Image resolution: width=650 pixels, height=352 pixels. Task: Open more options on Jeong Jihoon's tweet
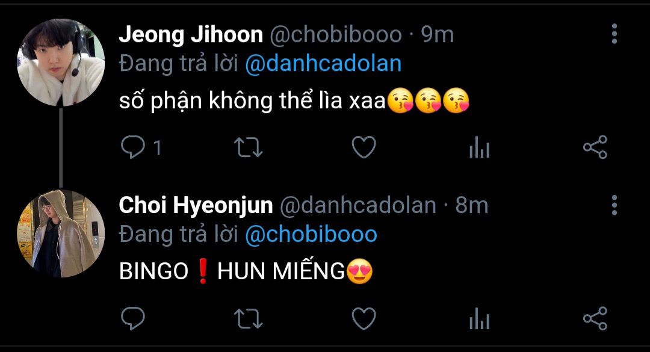(x=614, y=34)
